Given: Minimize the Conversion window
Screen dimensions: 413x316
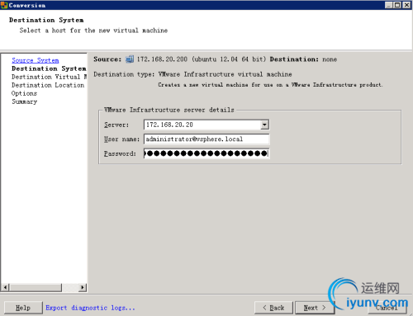Looking at the screenshot, I should tap(388, 5).
